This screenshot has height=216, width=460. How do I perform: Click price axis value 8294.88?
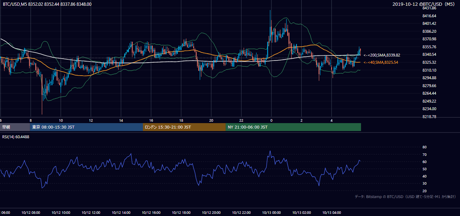click(x=429, y=78)
